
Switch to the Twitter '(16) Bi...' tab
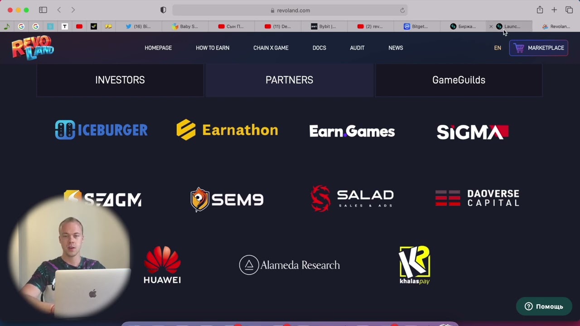[x=139, y=26]
